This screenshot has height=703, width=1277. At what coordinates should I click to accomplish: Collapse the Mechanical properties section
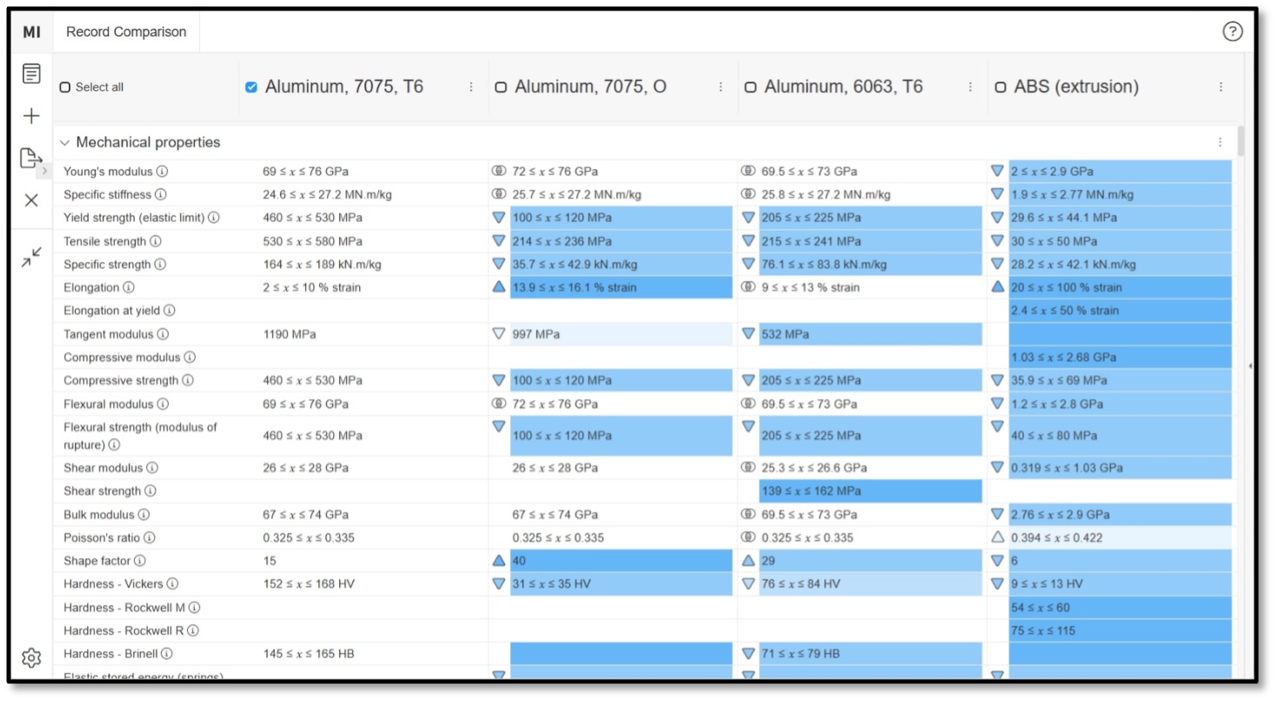64,143
